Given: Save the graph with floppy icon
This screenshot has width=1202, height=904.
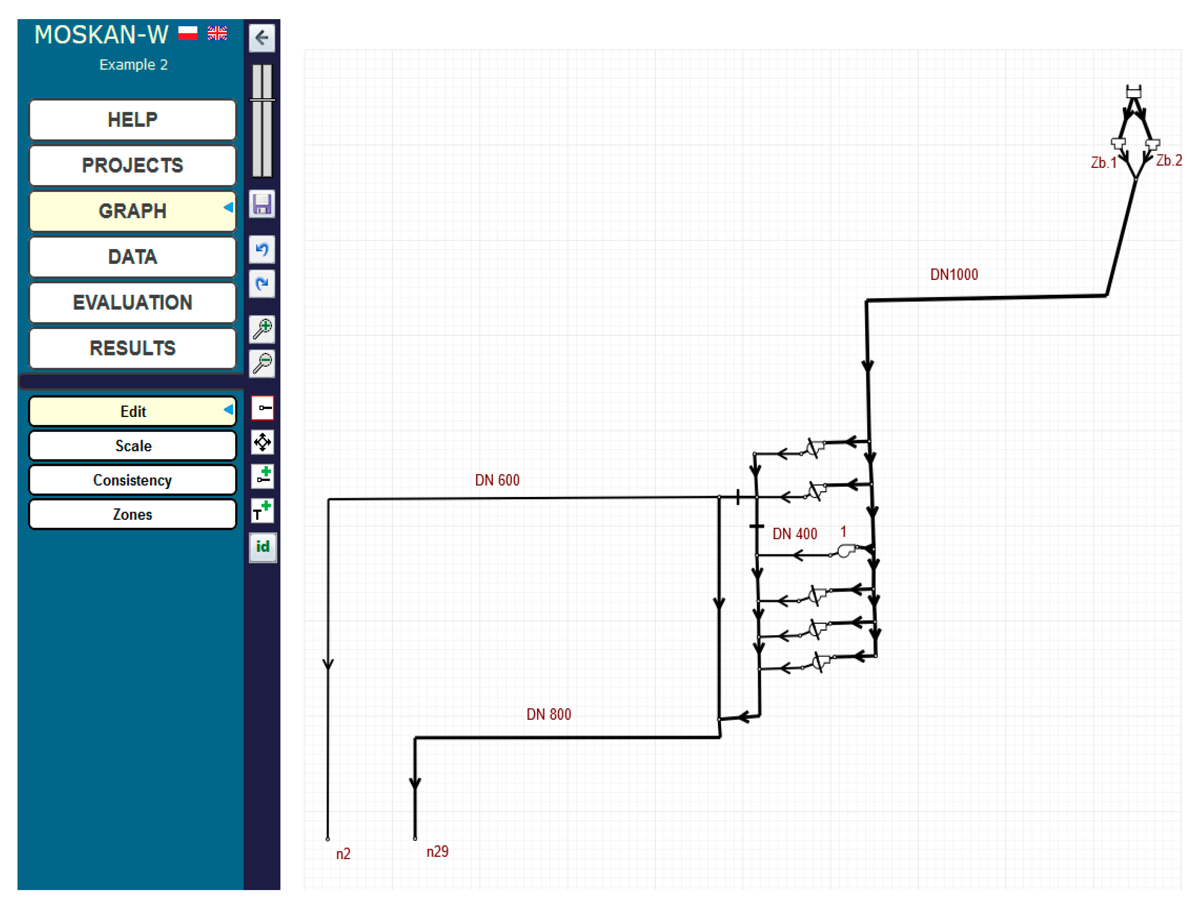Looking at the screenshot, I should coord(262,205).
